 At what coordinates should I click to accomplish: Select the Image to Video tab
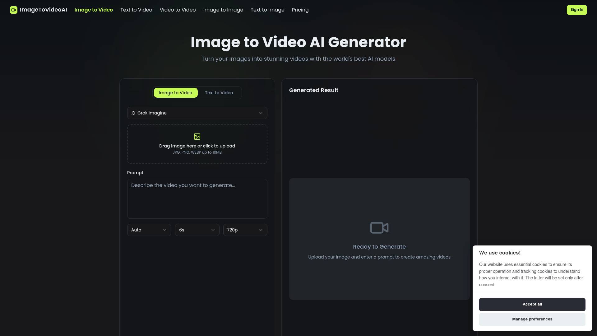175,92
